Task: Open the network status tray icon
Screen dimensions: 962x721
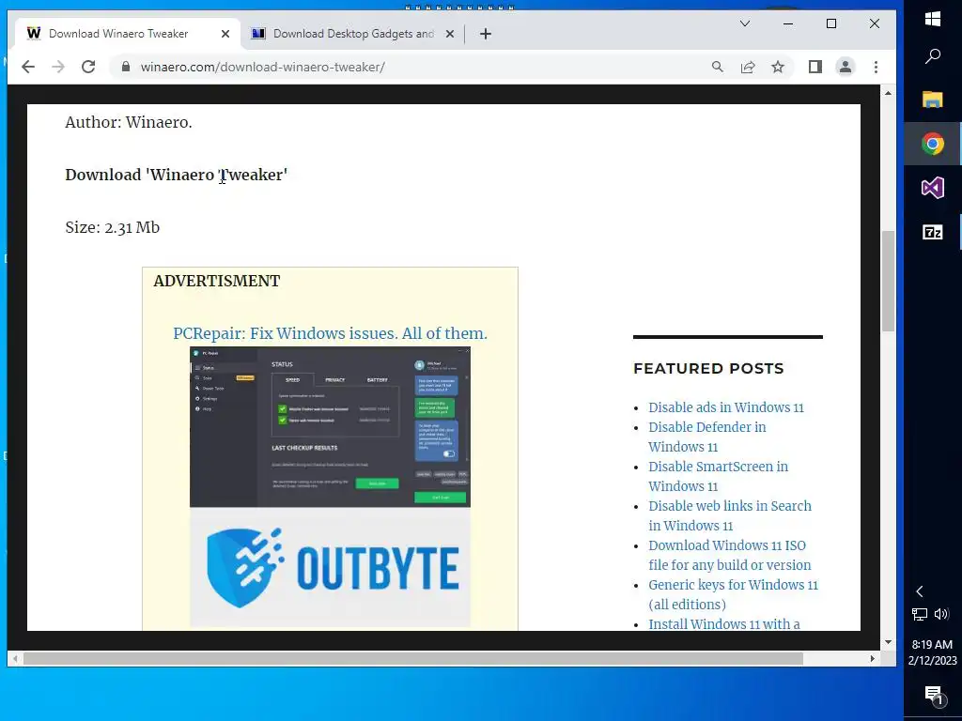Action: point(919,614)
